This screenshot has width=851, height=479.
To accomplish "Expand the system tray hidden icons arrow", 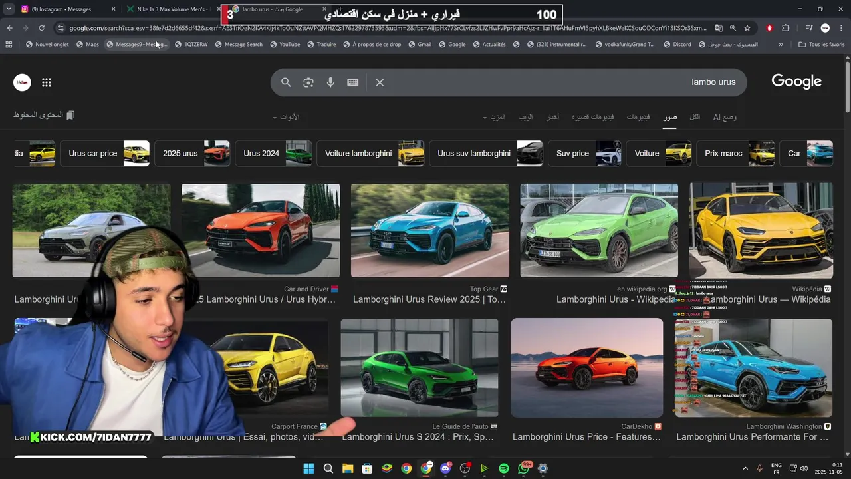I will (745, 468).
